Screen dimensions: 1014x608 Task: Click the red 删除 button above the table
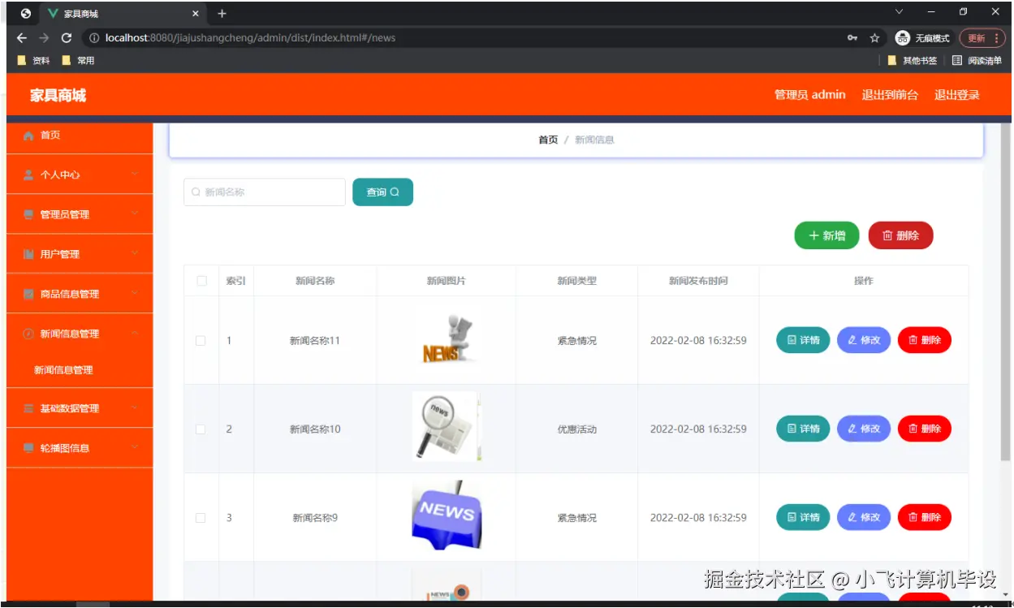(900, 235)
